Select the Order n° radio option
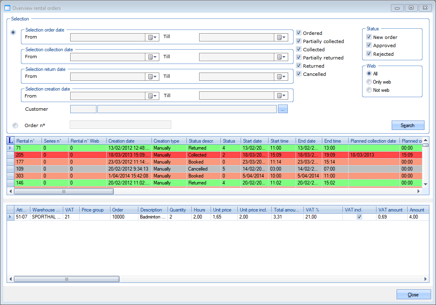436x305 pixels. (x=15, y=125)
